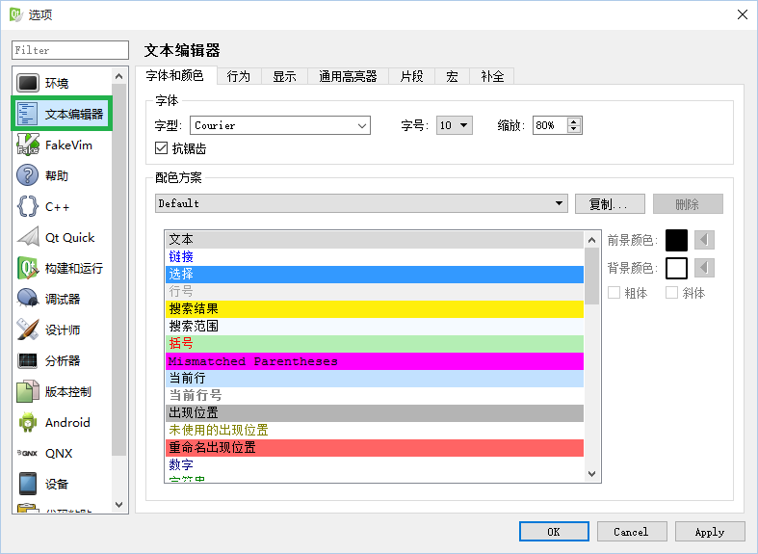Screen dimensions: 758x554
Task: Reset foreground color with arrow button
Action: coord(704,240)
